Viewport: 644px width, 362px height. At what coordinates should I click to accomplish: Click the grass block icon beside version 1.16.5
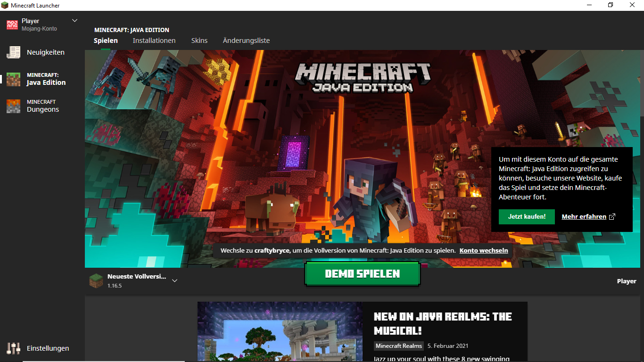(96, 281)
